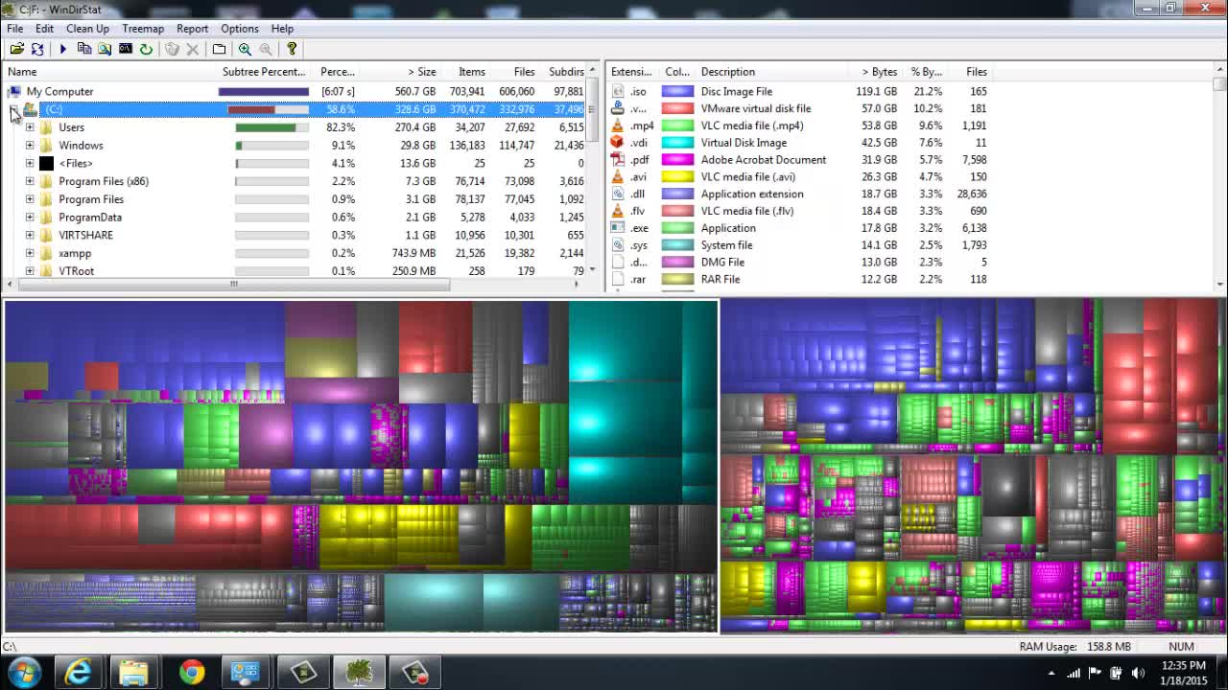Click the Delete to Recycle Bin icon
This screenshot has width=1228, height=690.
(x=172, y=49)
